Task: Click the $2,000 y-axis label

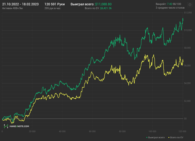Action: coord(187,101)
